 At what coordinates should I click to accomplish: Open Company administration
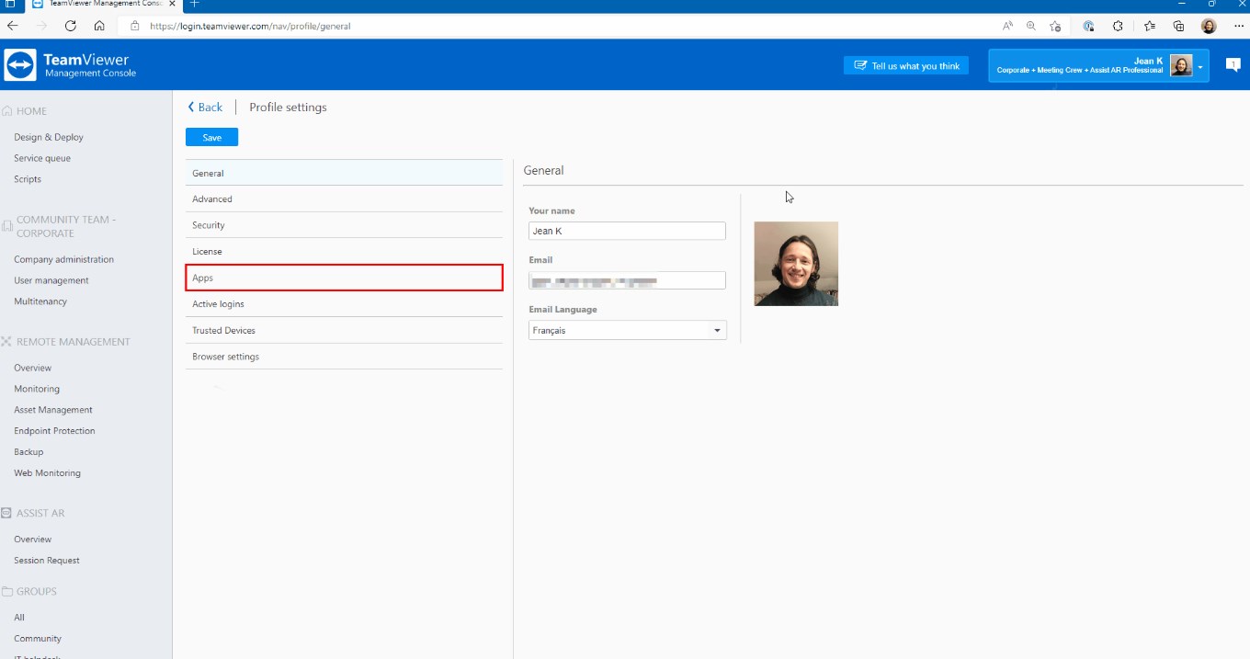coord(64,259)
